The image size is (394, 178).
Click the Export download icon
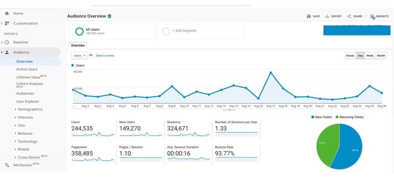coord(327,16)
